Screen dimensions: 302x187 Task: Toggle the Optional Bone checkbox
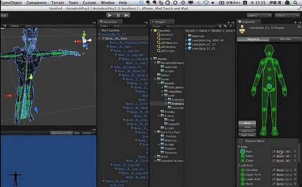click(x=241, y=141)
